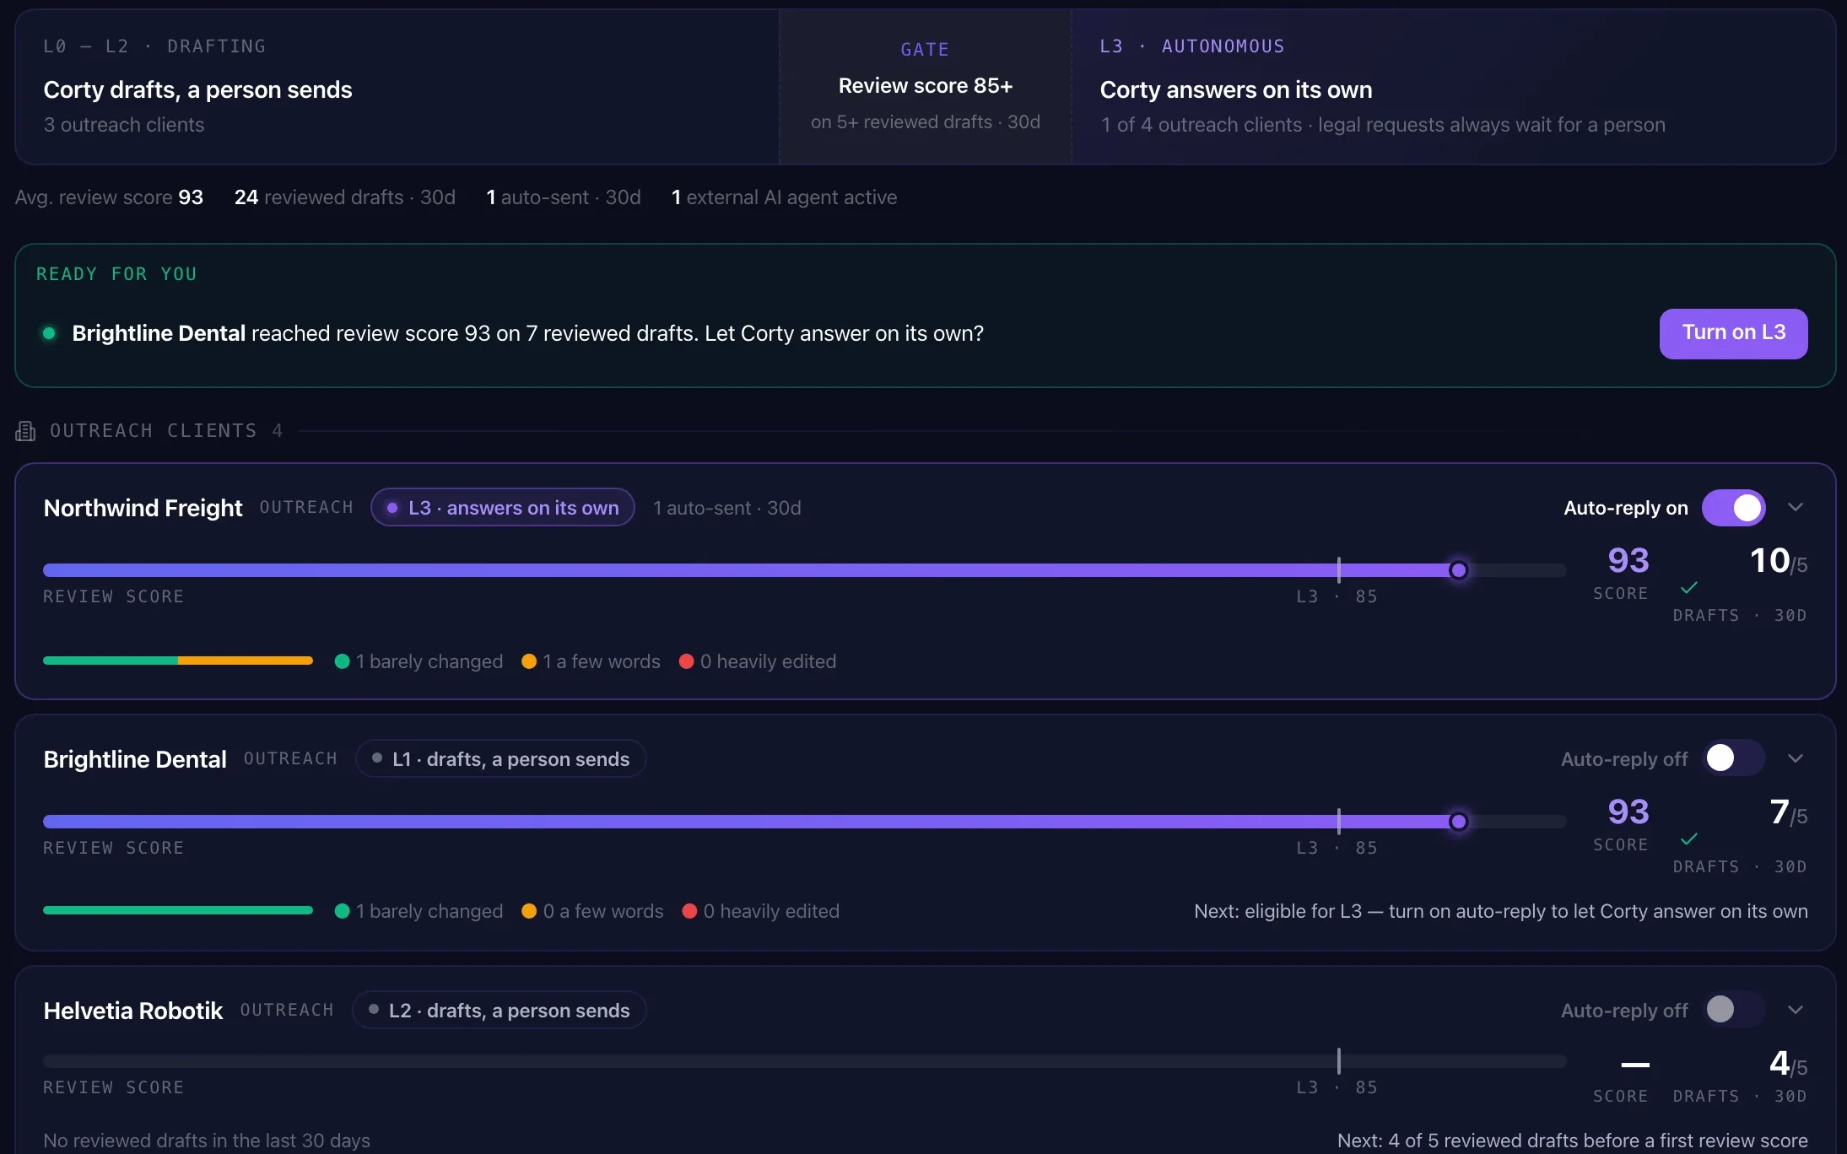Click 'Avg. review score 93' stat
The width and height of the screenshot is (1847, 1154).
pyautogui.click(x=109, y=197)
